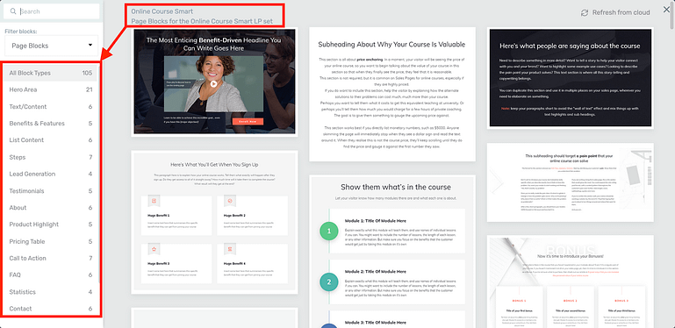Image resolution: width=675 pixels, height=328 pixels.
Task: Show the FAQ block category
Action: click(x=51, y=275)
